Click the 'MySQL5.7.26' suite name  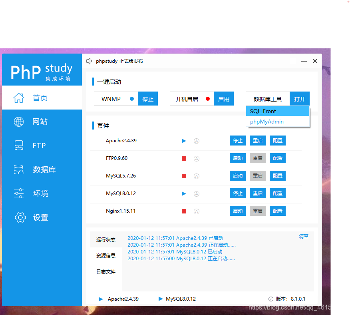point(121,176)
